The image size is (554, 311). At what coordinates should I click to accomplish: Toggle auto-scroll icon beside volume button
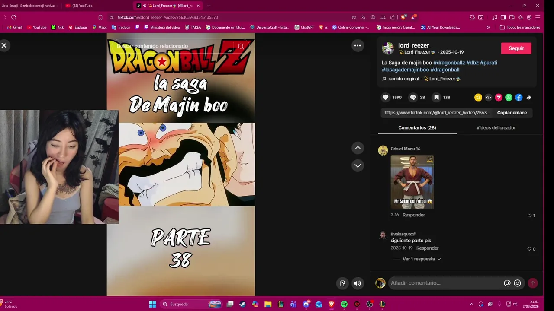point(343,283)
